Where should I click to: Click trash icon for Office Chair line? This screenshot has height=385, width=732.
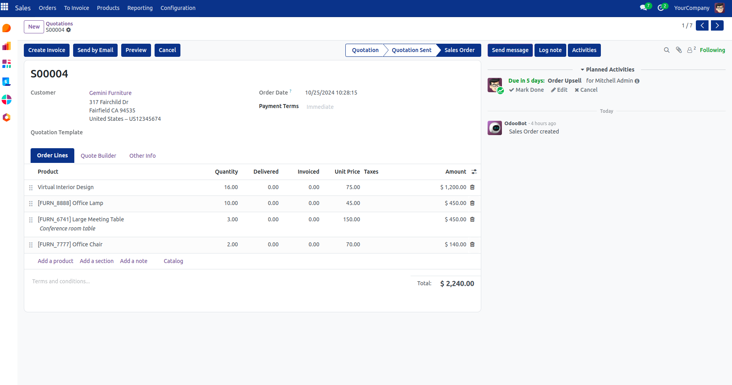(473, 244)
